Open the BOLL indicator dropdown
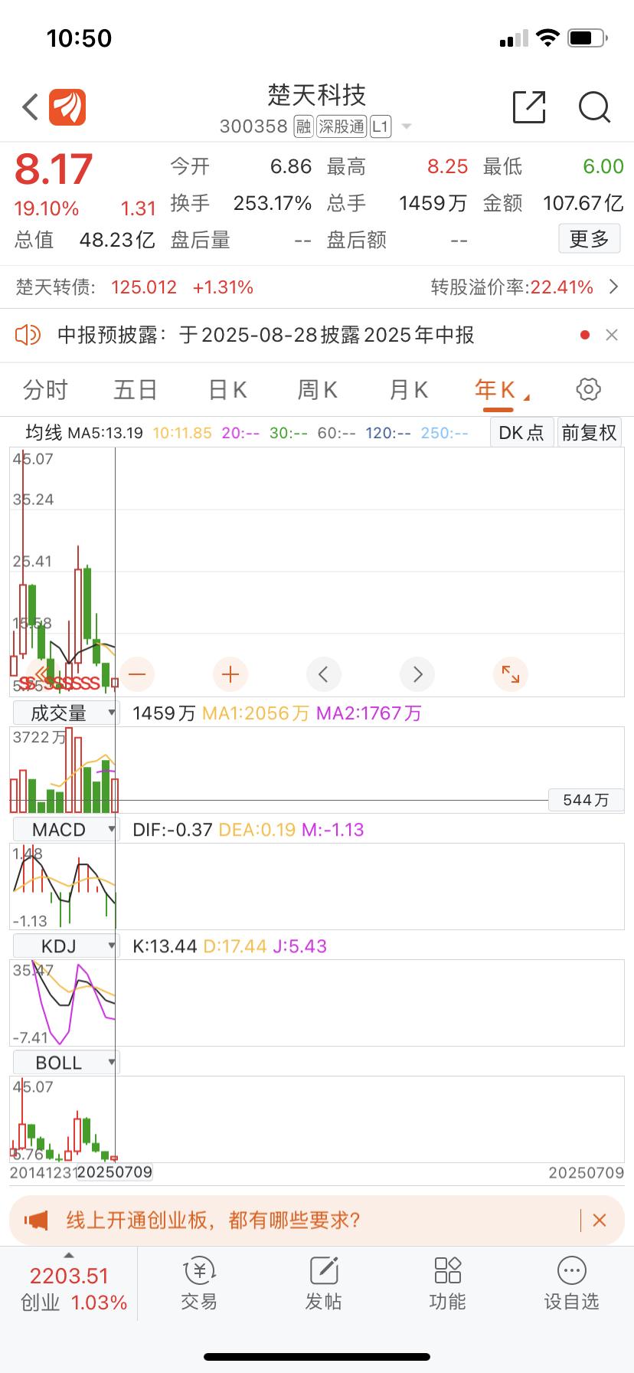This screenshot has width=634, height=1373. point(66,1063)
